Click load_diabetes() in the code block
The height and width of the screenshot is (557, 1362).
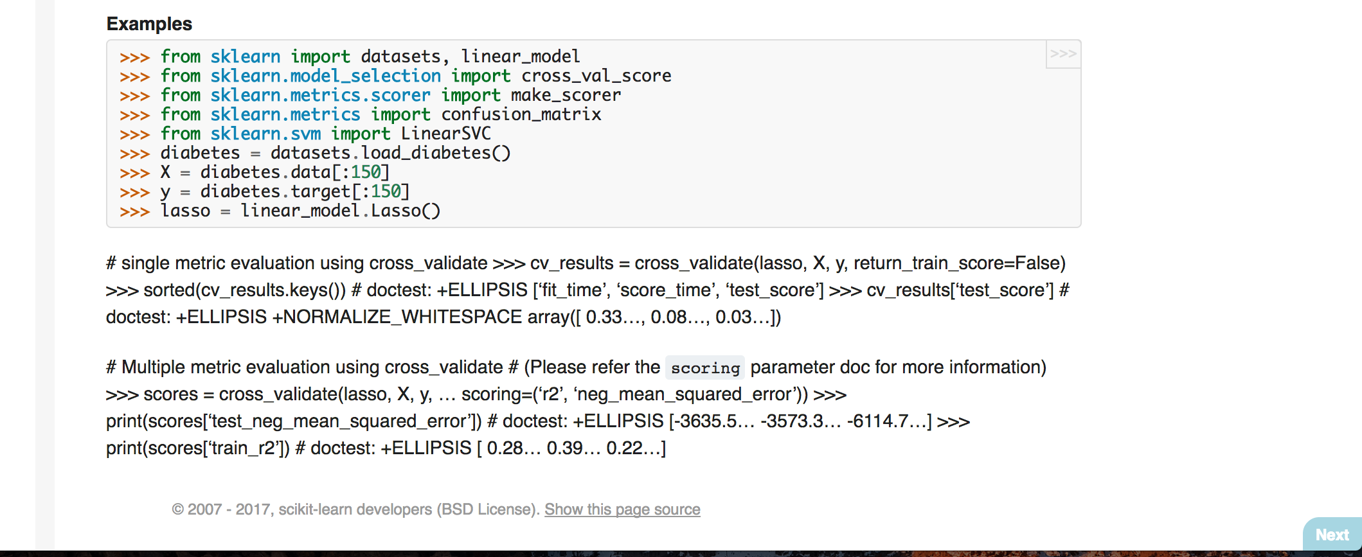coord(436,153)
